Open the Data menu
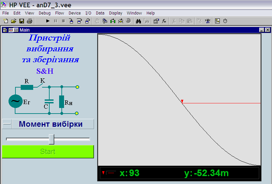272x184 pixels. [x=100, y=13]
